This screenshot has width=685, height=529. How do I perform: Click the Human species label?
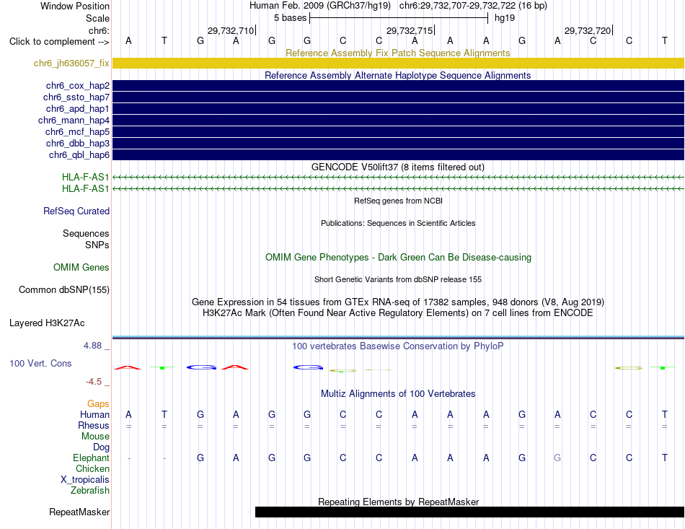tap(94, 414)
